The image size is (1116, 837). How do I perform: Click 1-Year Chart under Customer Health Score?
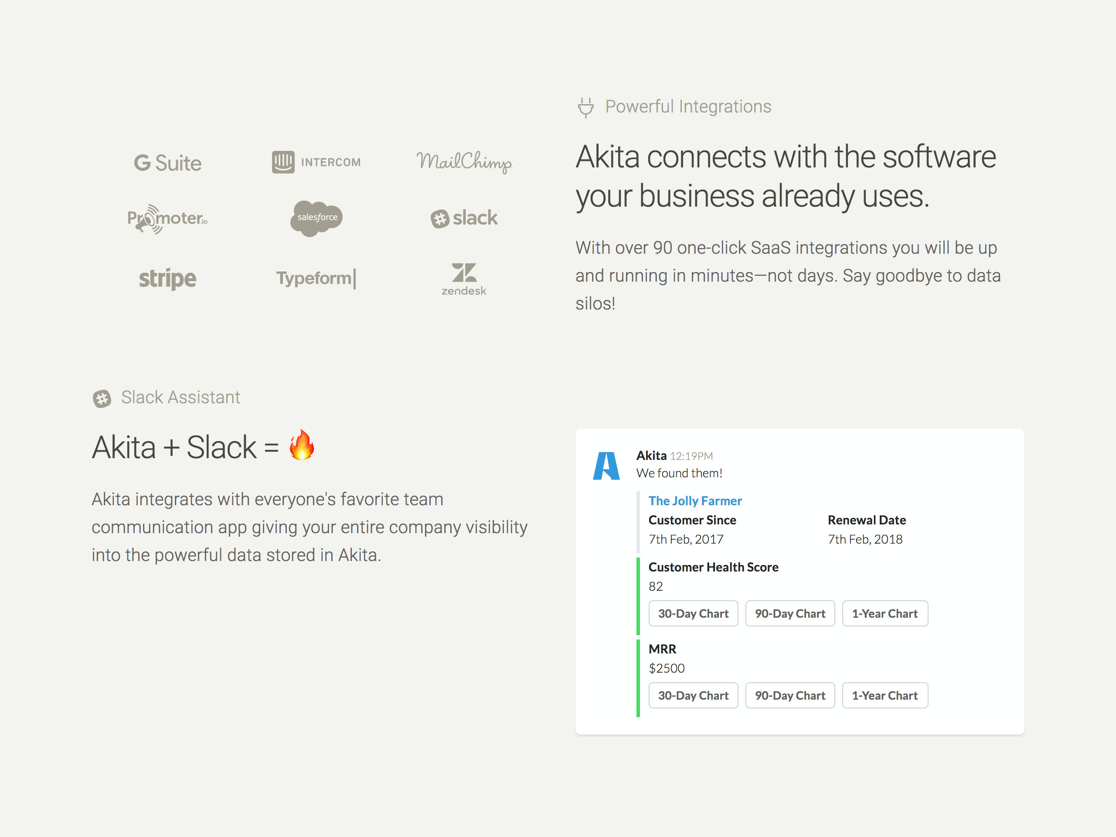(885, 613)
